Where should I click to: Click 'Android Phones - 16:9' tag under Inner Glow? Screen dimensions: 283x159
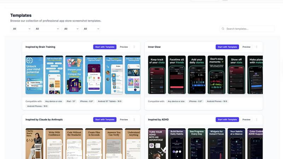coord(217,101)
